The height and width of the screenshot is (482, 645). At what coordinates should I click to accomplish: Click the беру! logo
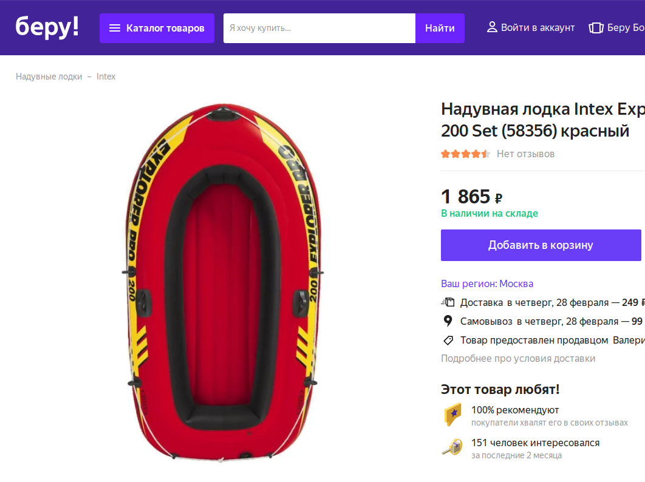point(47,27)
